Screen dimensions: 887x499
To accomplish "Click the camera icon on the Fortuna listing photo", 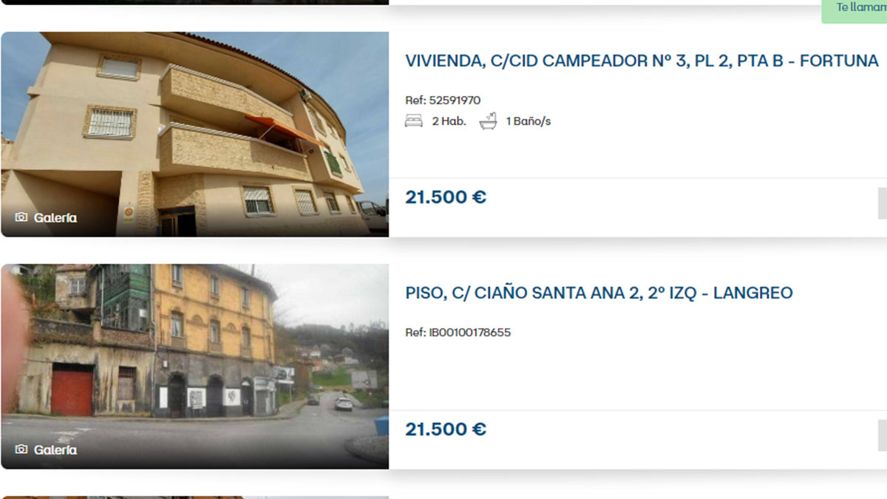I will 21,217.
